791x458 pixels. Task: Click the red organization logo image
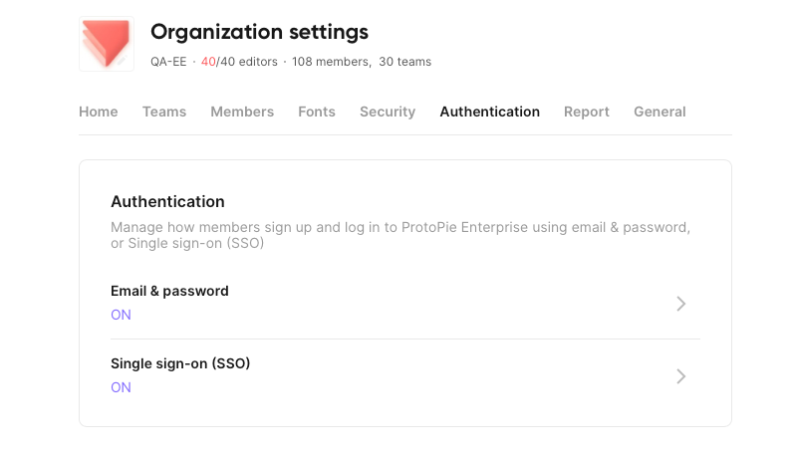pos(107,44)
